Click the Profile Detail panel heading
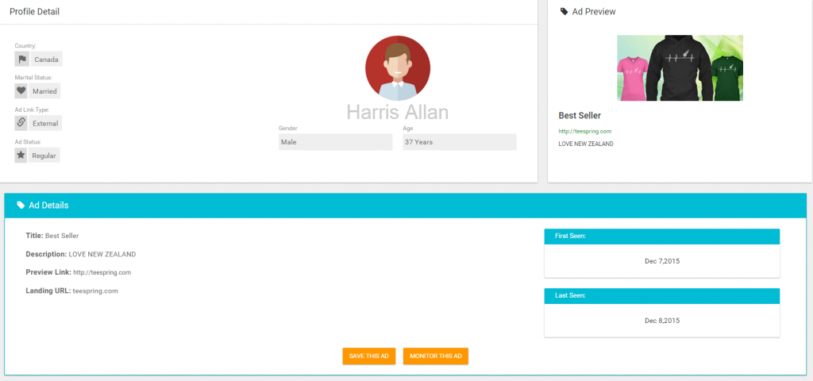 point(35,11)
